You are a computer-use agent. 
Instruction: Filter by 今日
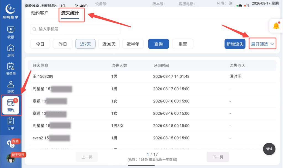40,44
